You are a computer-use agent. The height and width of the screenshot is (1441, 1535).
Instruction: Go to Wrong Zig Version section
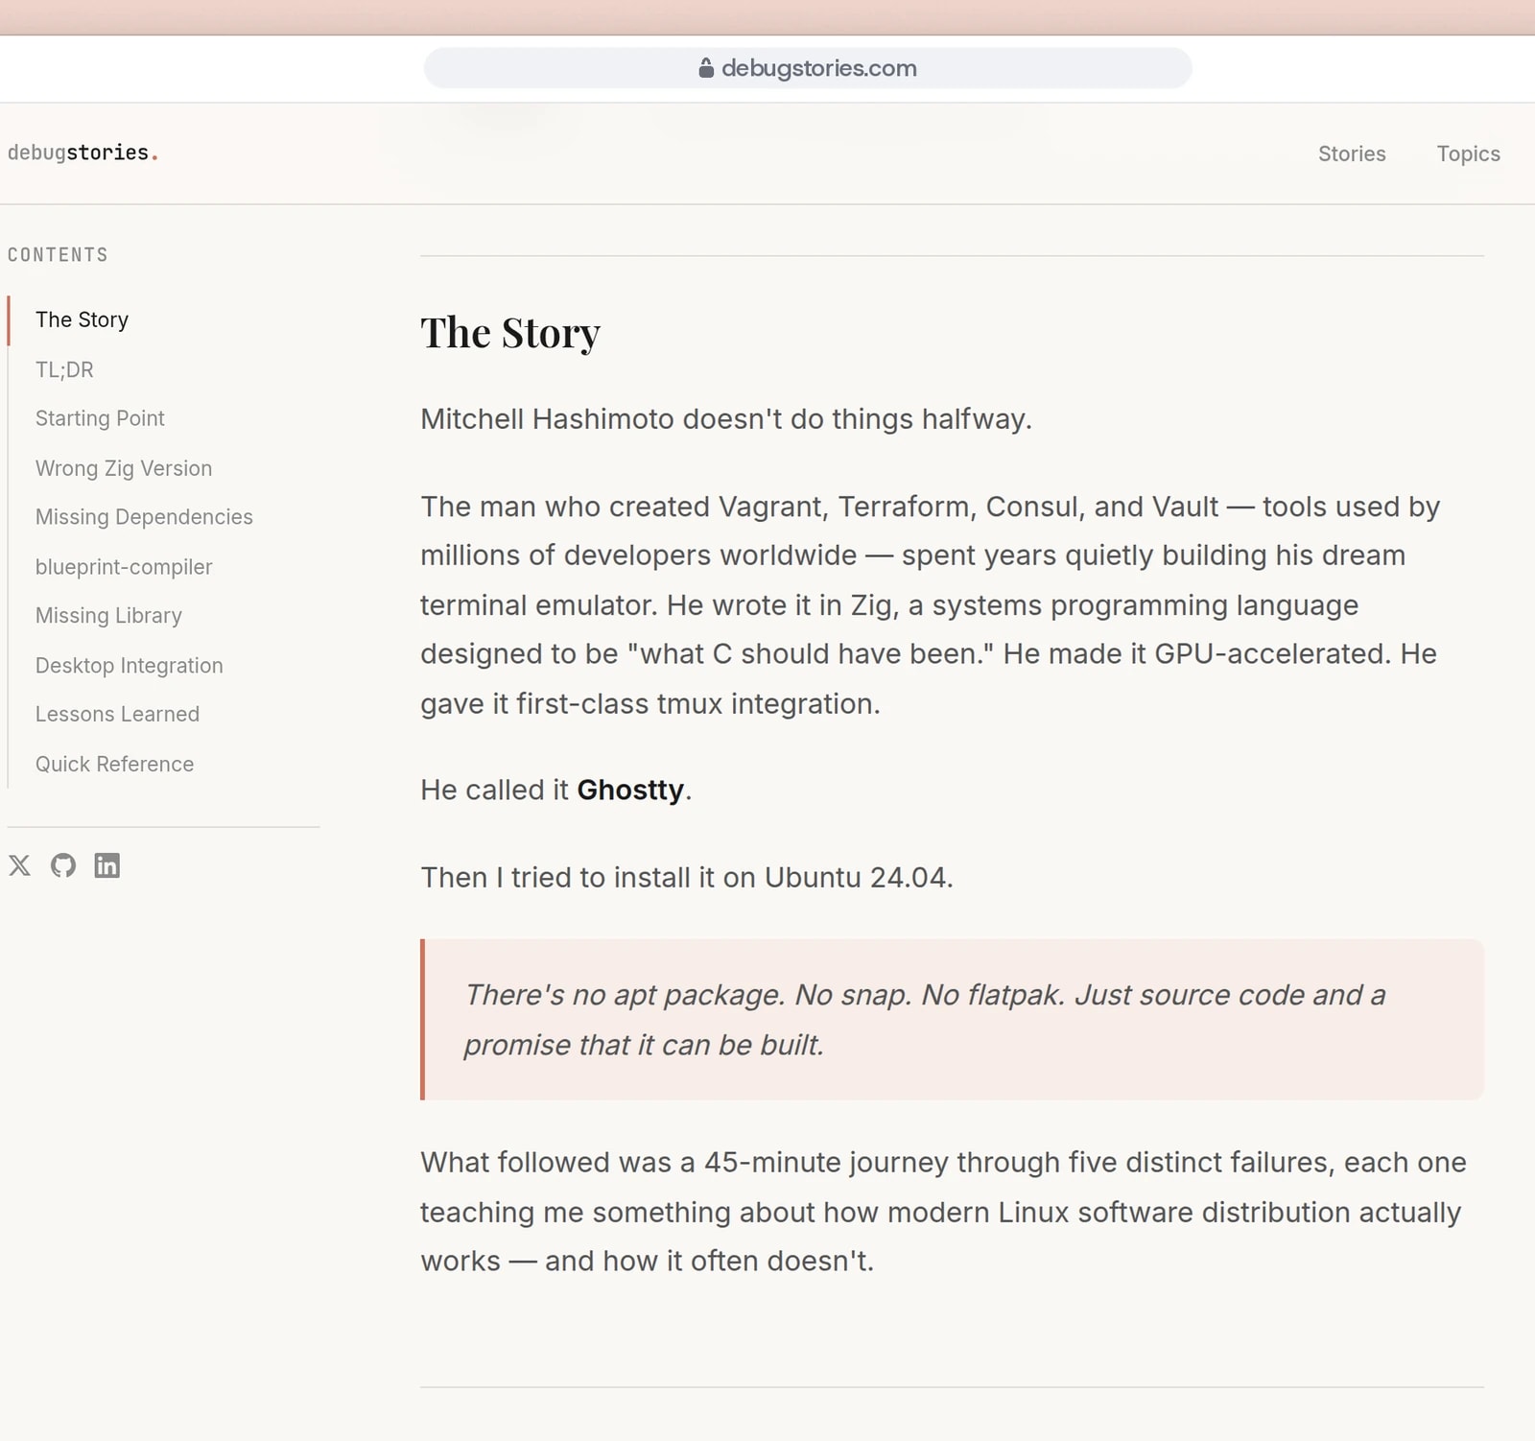(124, 468)
